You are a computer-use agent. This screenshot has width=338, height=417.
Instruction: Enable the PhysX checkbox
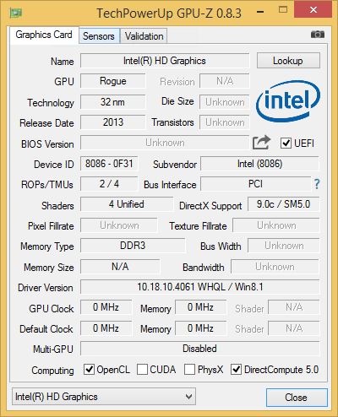pos(189,369)
